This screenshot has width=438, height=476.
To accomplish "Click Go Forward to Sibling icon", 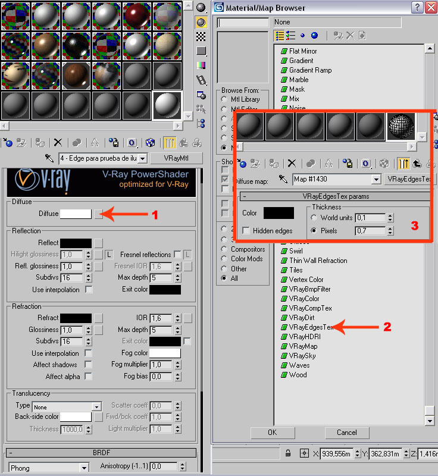I will coord(198,142).
